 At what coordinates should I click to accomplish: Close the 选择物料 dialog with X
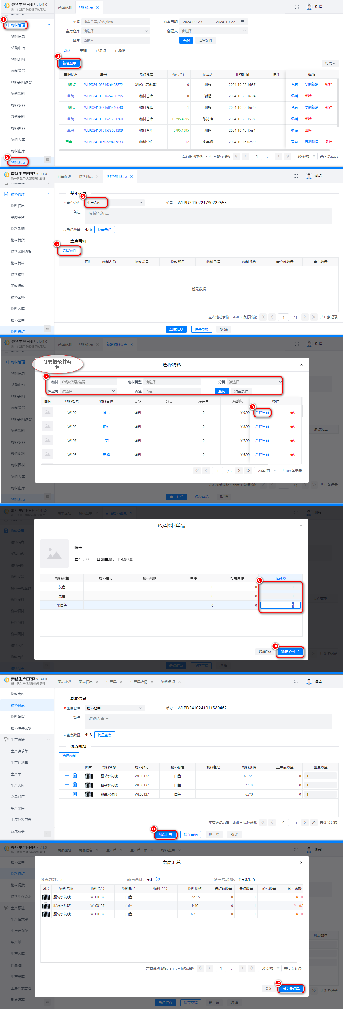point(301,365)
